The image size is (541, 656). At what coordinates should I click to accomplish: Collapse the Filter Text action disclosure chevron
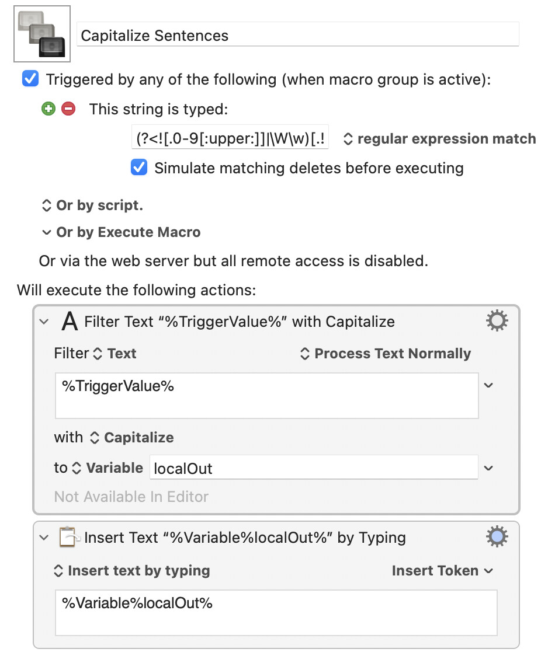tap(44, 322)
